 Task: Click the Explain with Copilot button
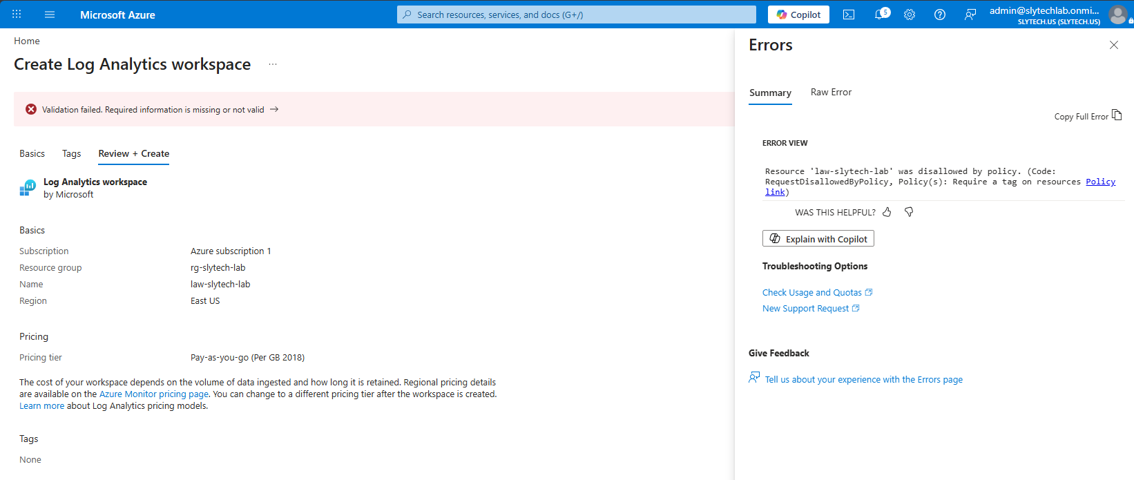[818, 238]
